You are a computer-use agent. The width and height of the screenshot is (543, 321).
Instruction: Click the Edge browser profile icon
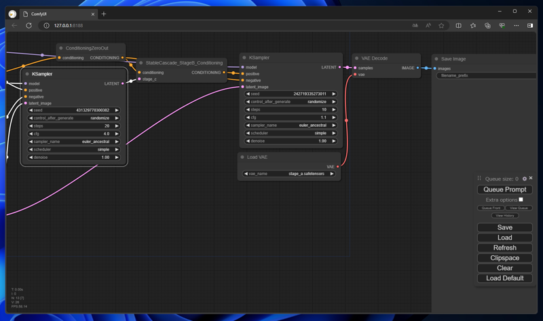pyautogui.click(x=12, y=14)
